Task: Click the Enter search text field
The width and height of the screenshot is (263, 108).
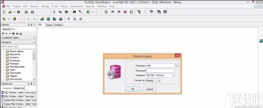Action: coord(18,47)
